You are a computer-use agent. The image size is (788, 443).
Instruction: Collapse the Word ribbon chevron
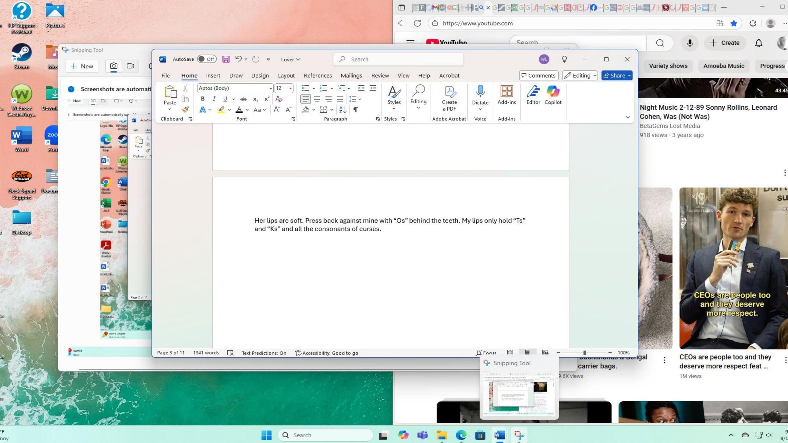(628, 117)
